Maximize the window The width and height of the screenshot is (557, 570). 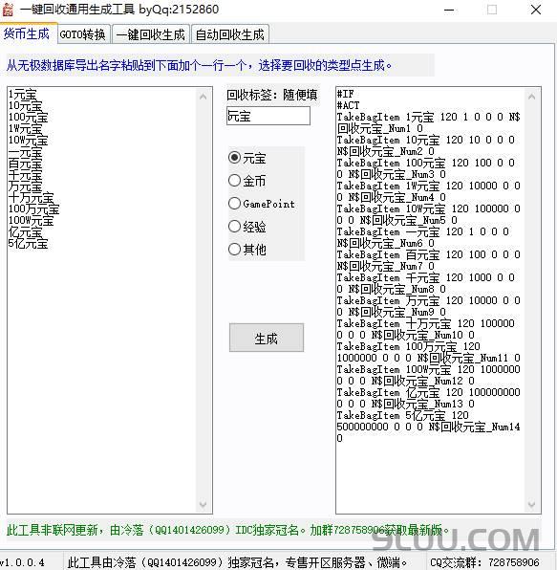pyautogui.click(x=492, y=10)
